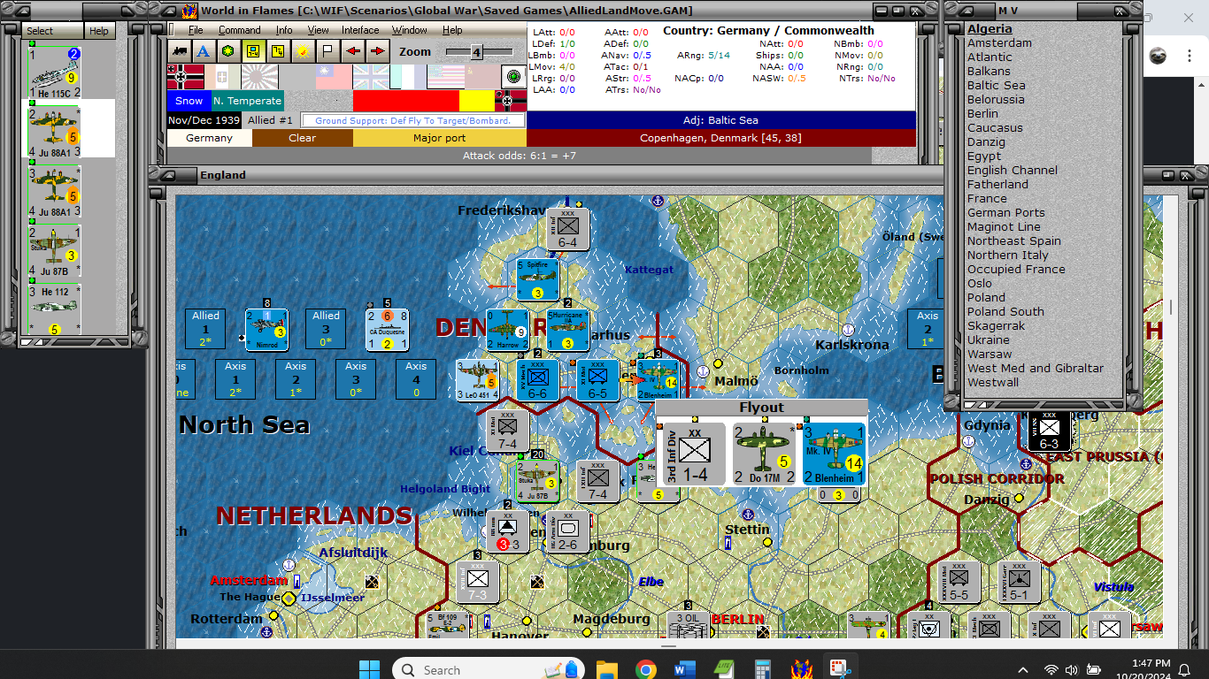Click the red right arrow toolbar icon
Viewport: 1209px width, 679px height.
377,51
